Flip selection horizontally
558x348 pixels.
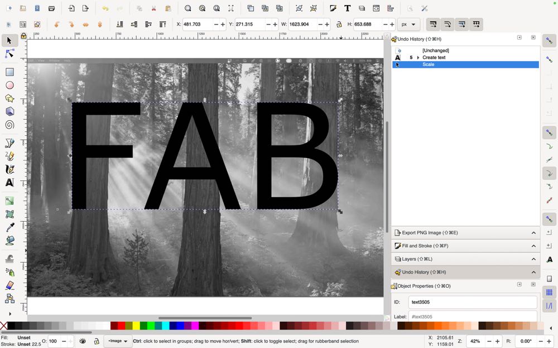[85, 24]
